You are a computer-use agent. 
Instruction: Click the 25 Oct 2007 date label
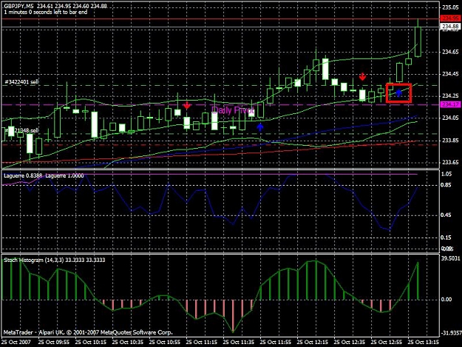coord(16,342)
